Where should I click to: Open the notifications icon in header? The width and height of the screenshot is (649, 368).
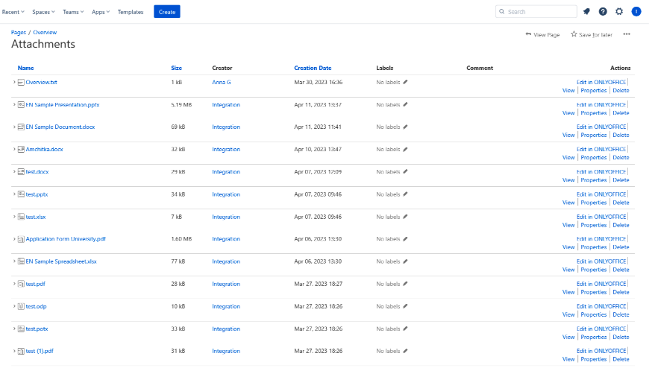[586, 12]
